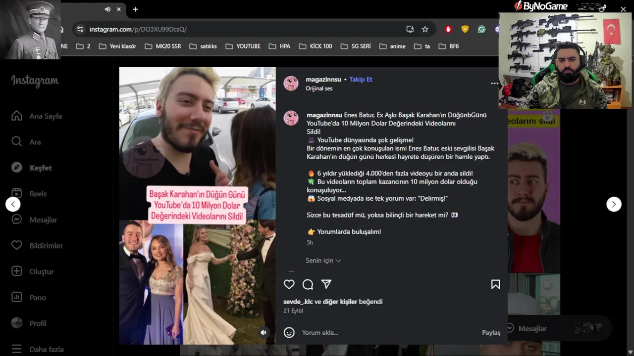Open the MK20 SSR bookmarks folder
The width and height of the screenshot is (634, 356).
coord(163,46)
